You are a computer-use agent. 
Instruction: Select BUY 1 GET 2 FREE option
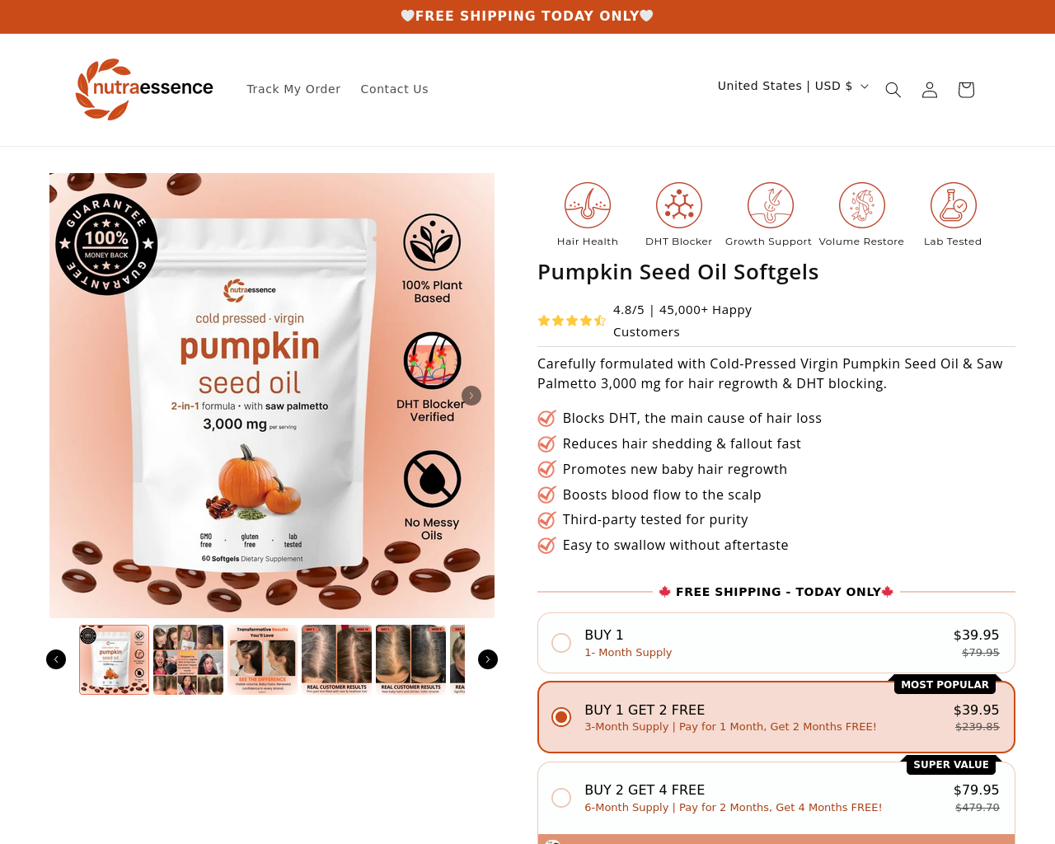click(x=776, y=717)
